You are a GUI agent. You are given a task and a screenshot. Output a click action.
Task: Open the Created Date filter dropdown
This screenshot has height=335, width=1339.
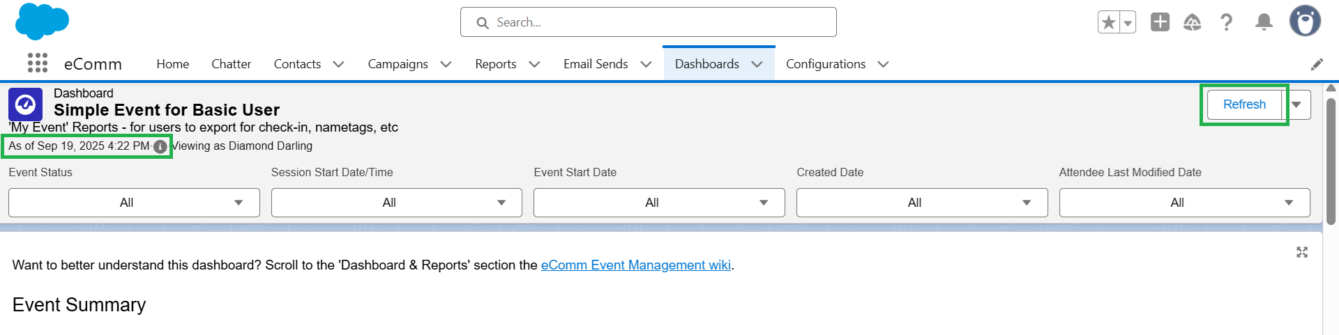[x=922, y=203]
